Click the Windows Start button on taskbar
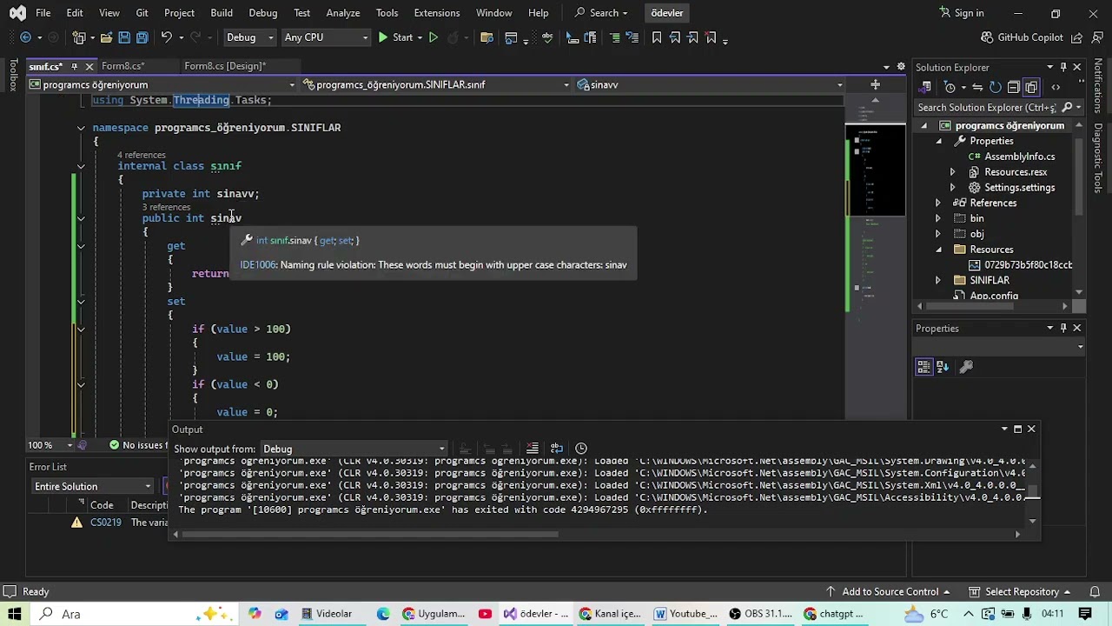 (15, 614)
